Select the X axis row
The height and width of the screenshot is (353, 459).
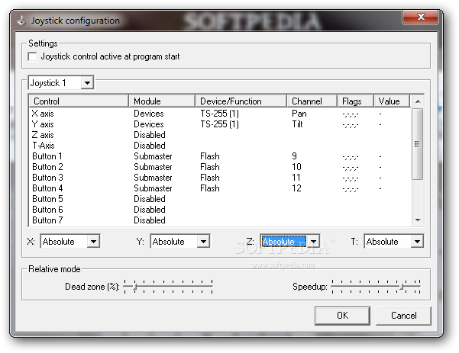pyautogui.click(x=219, y=114)
